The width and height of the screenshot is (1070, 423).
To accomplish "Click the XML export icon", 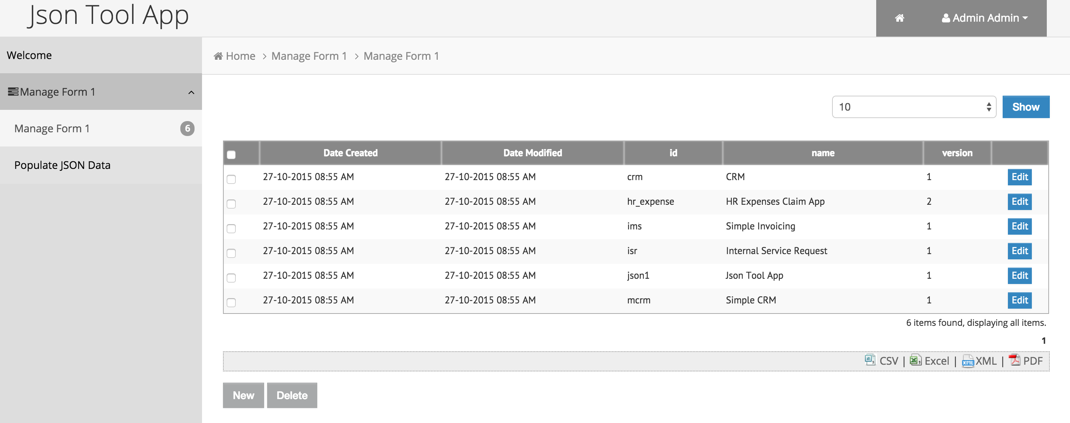I will (967, 361).
